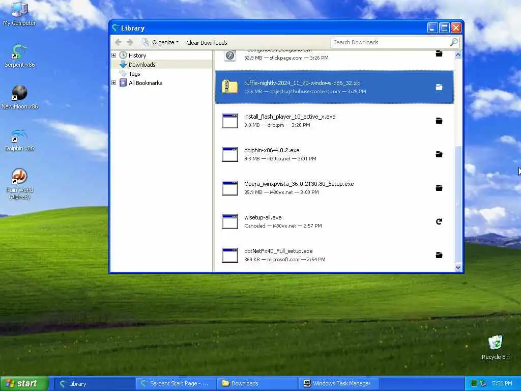The height and width of the screenshot is (391, 521).
Task: Open containing folder for ruffle-nightly zip
Action: click(x=439, y=87)
